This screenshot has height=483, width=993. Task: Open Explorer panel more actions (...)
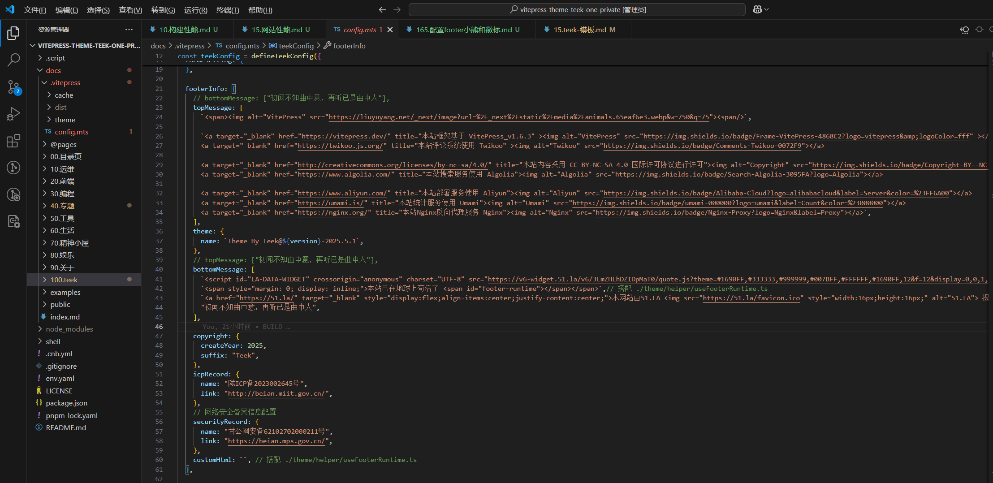click(129, 30)
